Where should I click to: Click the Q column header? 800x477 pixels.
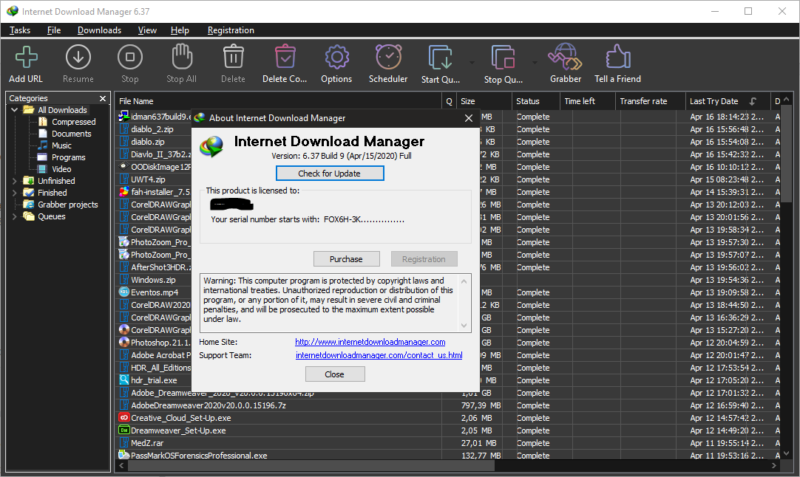[x=449, y=101]
